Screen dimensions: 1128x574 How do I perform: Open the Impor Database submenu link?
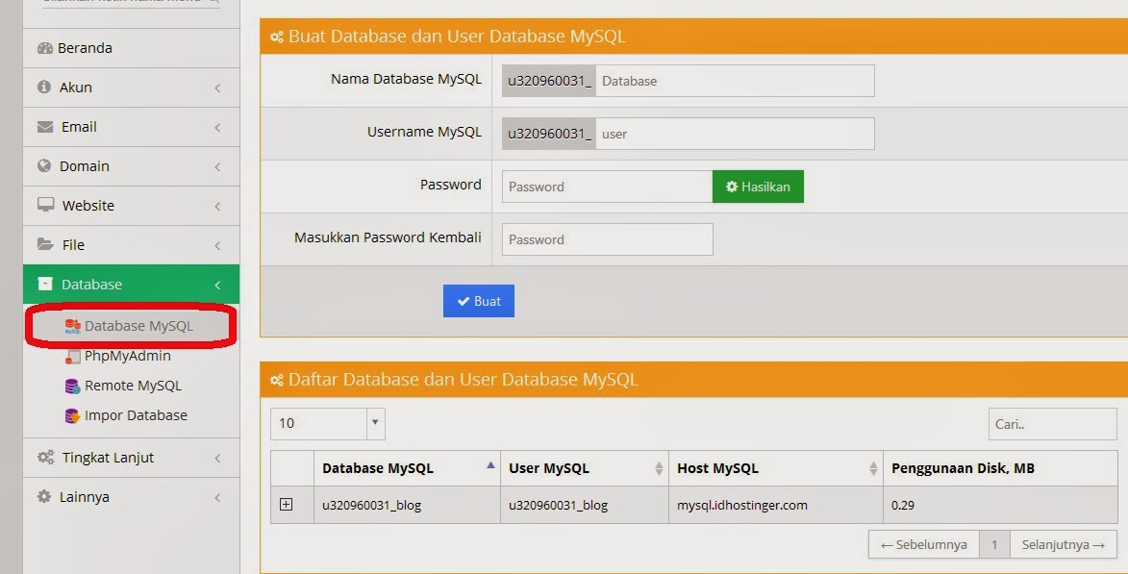136,415
